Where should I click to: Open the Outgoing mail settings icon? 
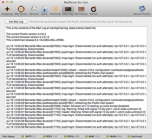tap(7, 9)
